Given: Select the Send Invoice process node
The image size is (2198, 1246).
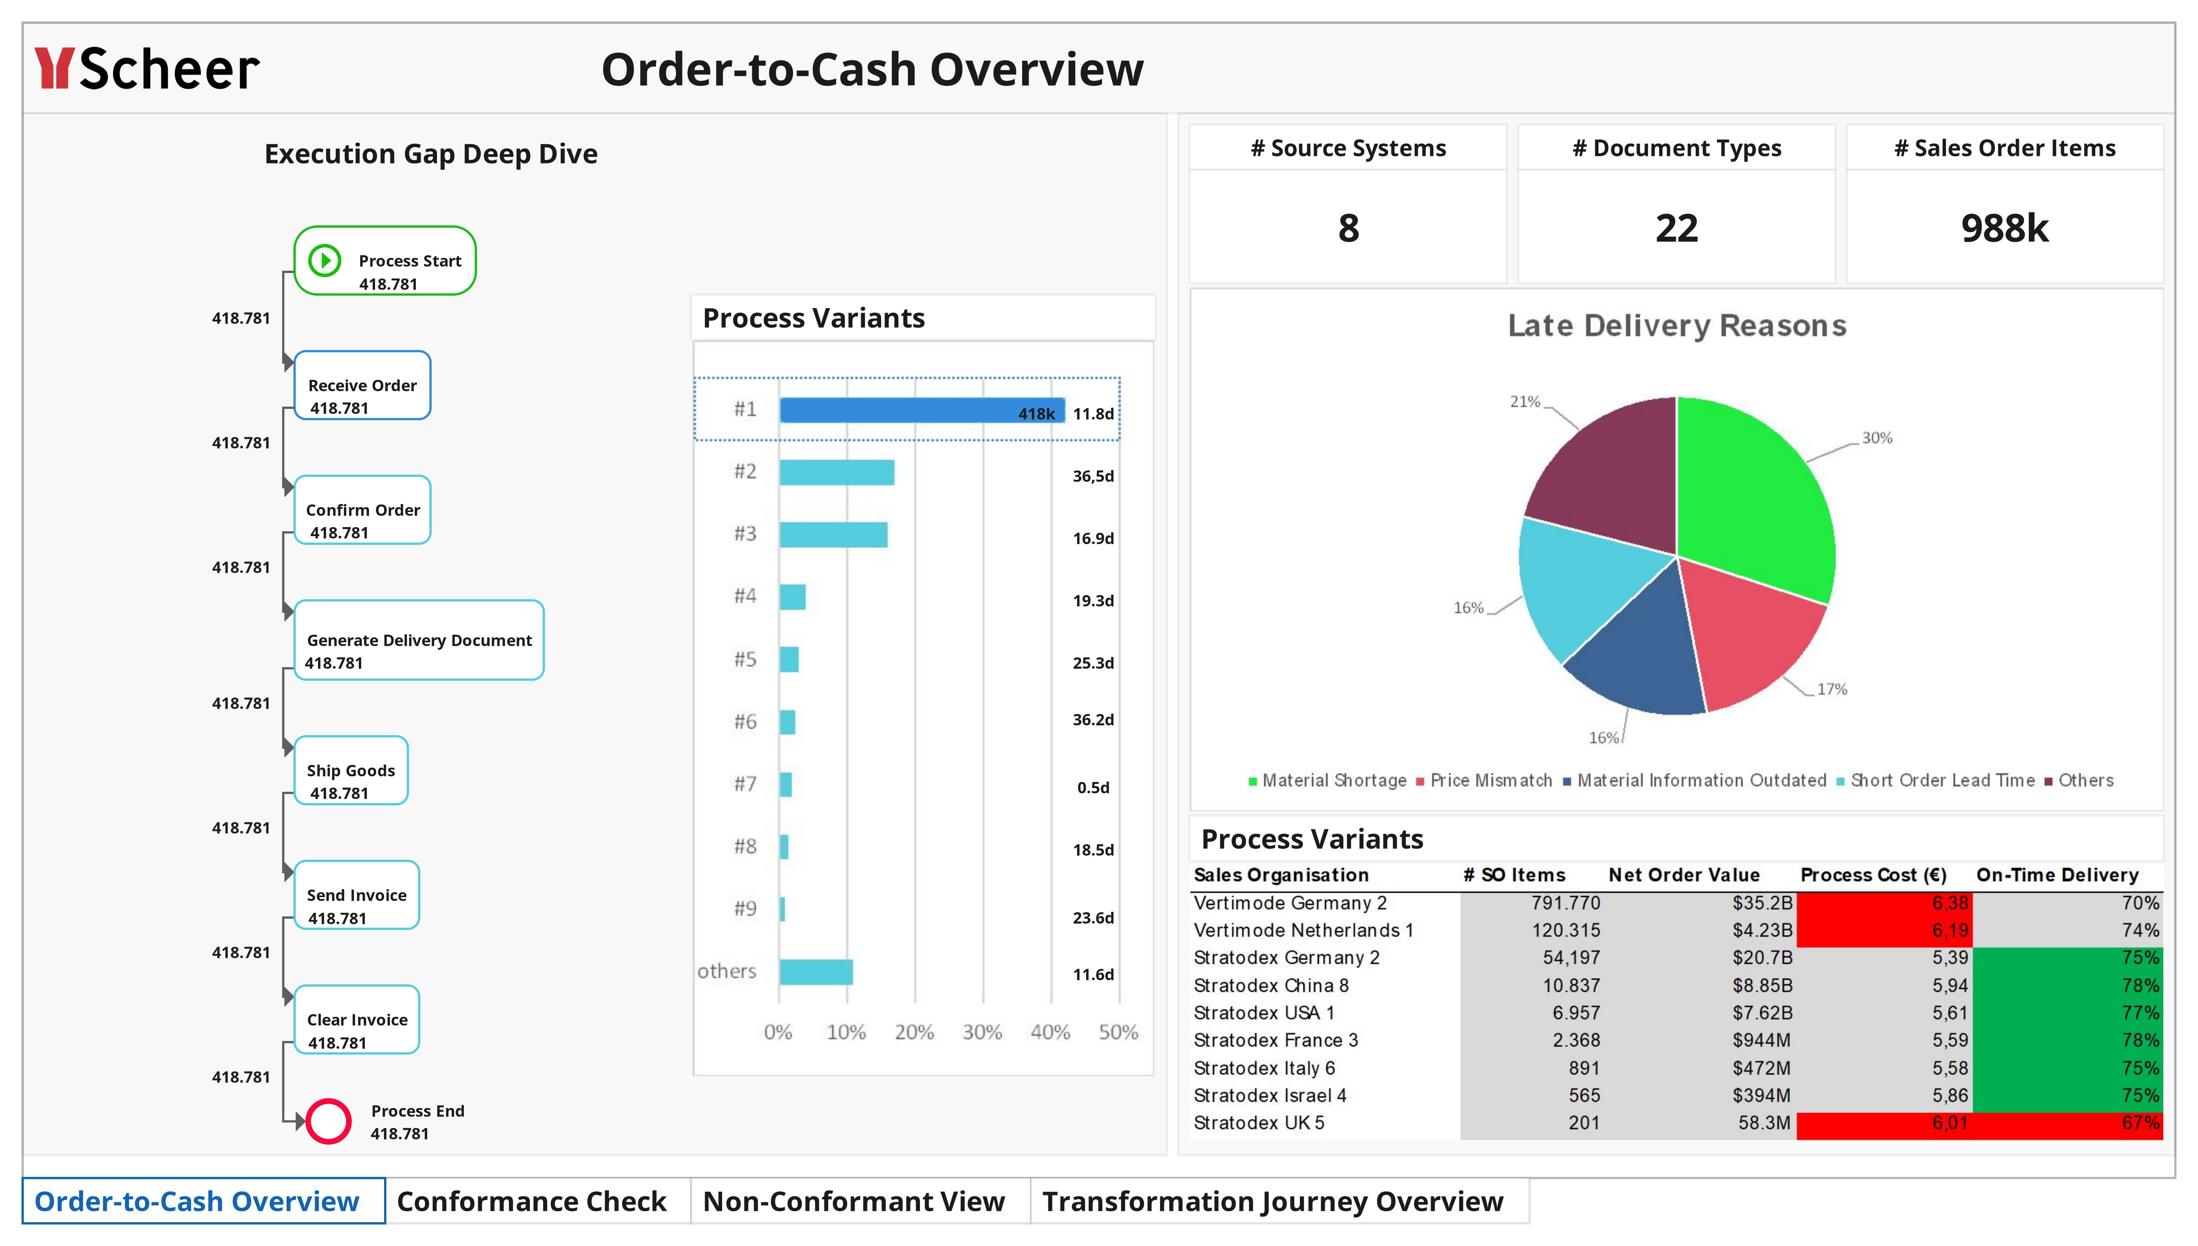Looking at the screenshot, I should point(357,895).
